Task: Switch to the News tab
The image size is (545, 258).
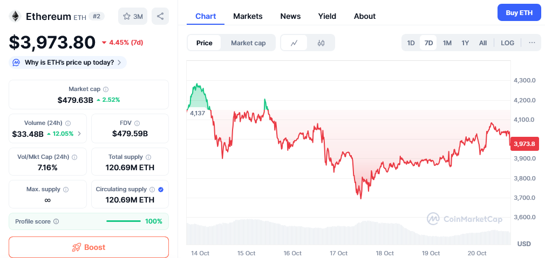Action: (x=290, y=16)
